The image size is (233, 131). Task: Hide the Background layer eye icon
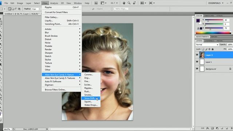click(197, 69)
